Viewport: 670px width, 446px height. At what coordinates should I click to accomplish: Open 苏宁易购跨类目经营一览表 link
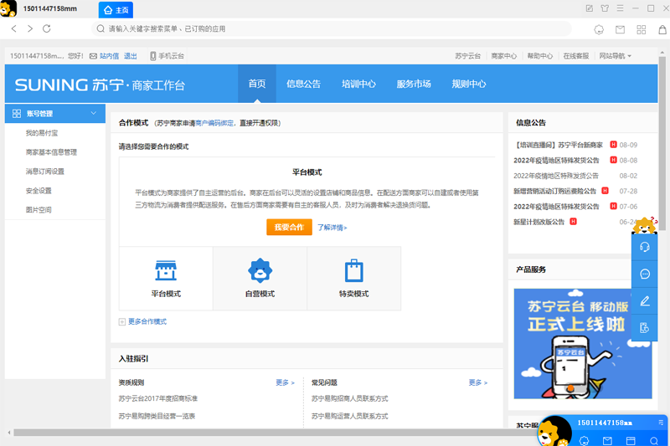pos(157,416)
